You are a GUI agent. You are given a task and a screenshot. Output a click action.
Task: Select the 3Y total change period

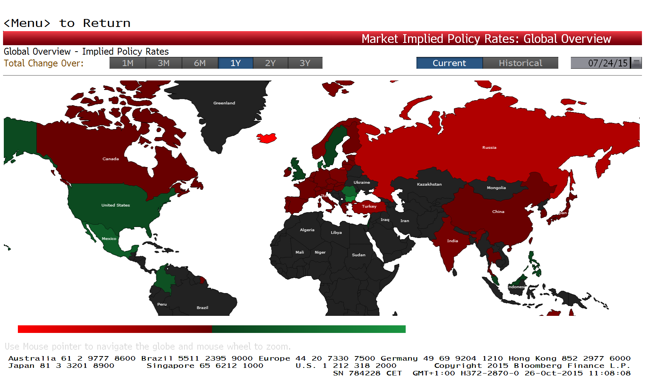305,63
